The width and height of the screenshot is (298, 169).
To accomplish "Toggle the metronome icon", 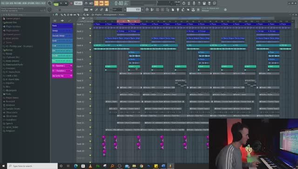I will 86,3.
